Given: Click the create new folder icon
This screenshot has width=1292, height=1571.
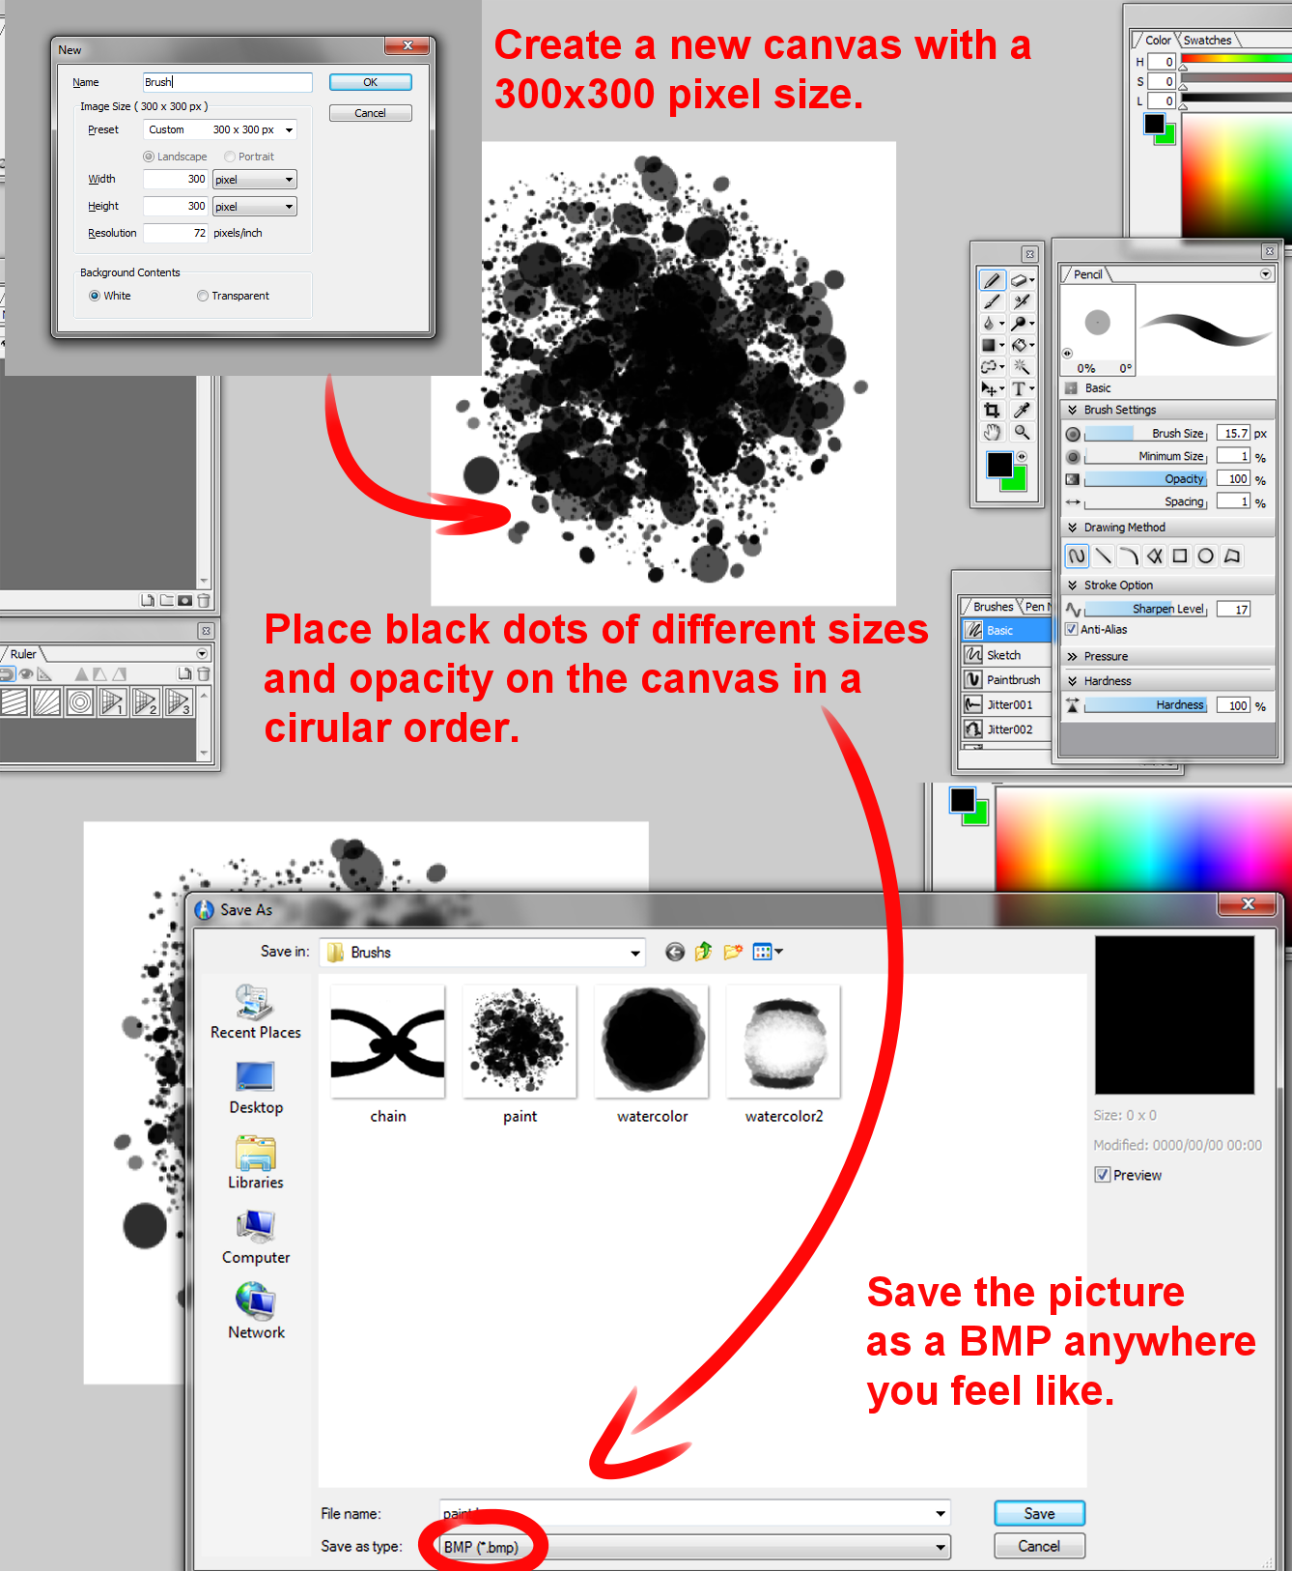Looking at the screenshot, I should click(x=733, y=953).
